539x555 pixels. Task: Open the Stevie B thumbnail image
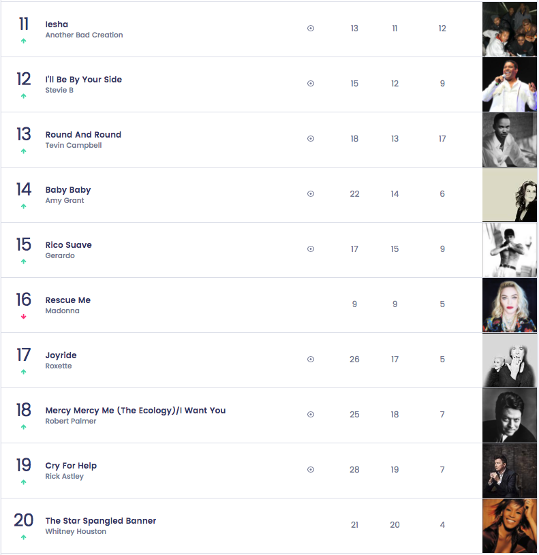pos(510,84)
